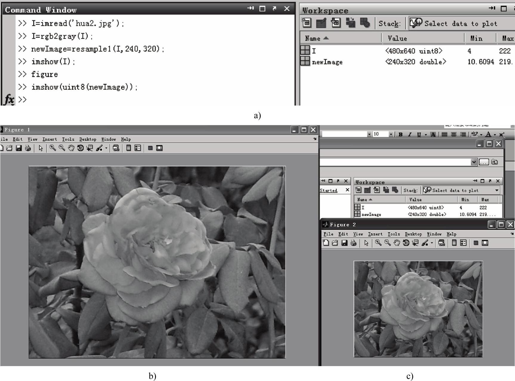Apply superscript formatting x²
This screenshot has height=381, width=515.
click(502, 134)
